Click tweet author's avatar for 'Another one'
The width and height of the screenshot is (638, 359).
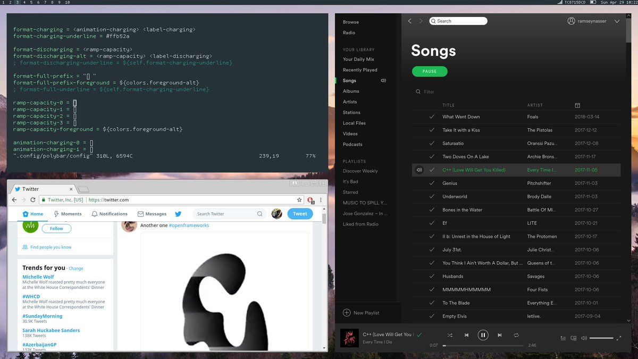click(x=129, y=226)
